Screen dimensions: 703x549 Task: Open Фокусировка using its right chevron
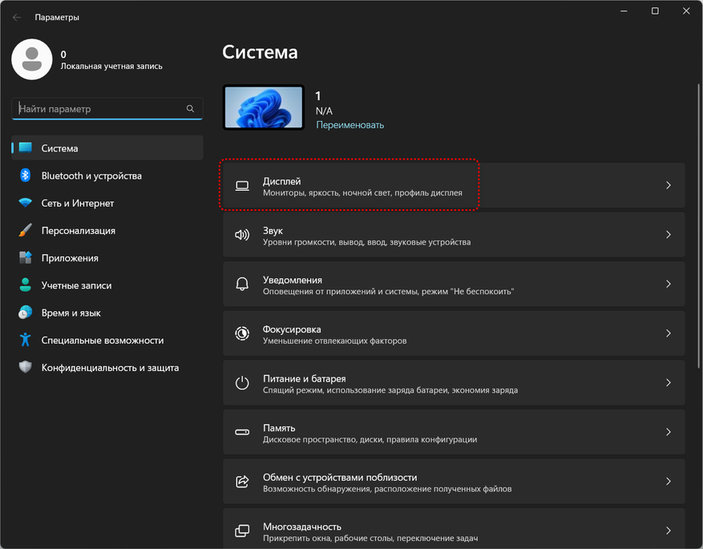point(668,333)
